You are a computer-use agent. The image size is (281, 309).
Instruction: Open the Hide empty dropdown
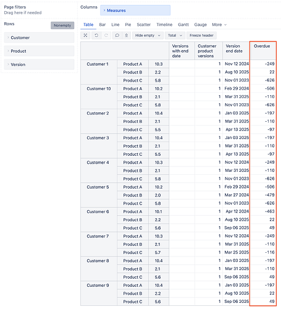pos(148,35)
